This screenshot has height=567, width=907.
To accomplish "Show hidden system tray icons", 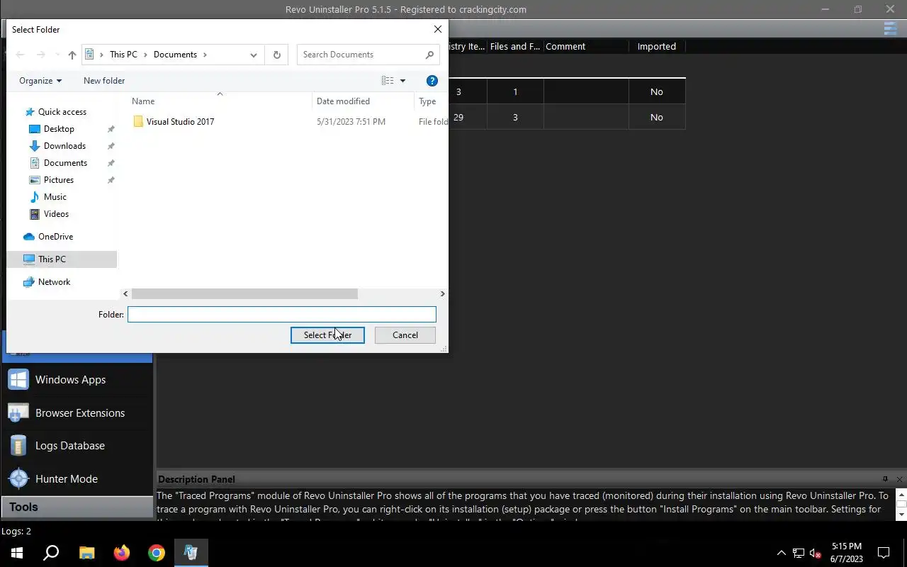I will click(x=782, y=553).
